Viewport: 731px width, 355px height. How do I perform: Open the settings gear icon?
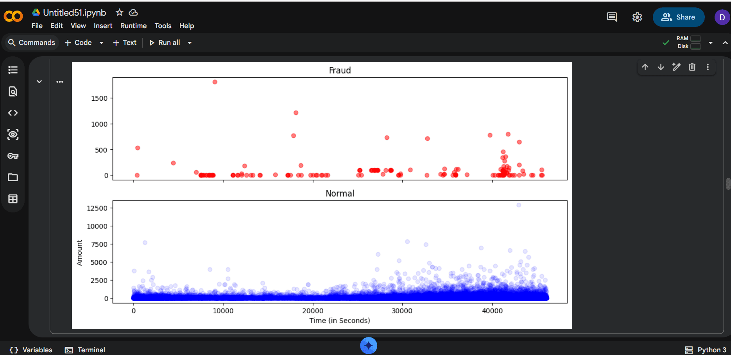tap(637, 17)
